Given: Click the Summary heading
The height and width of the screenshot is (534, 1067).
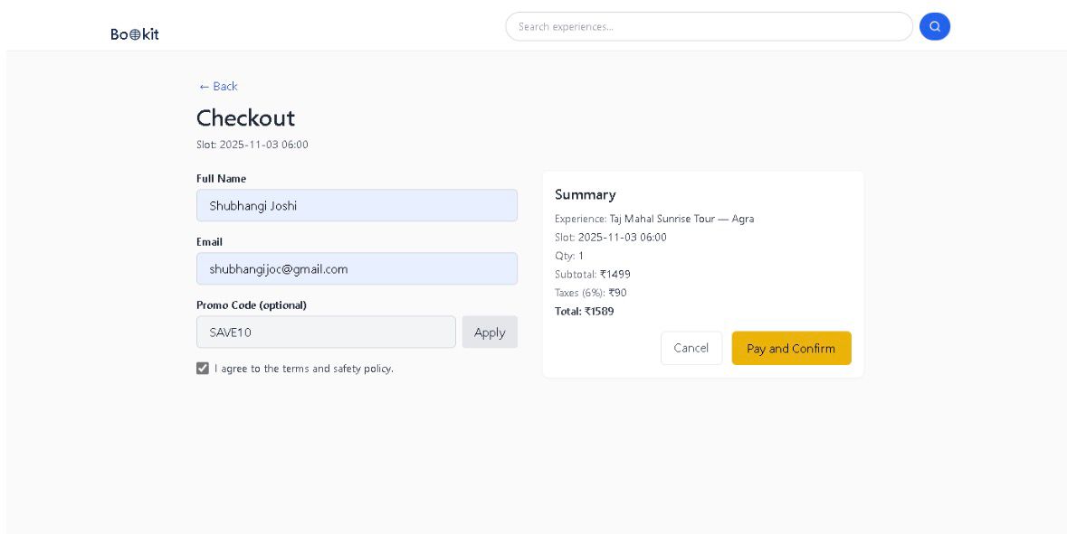Looking at the screenshot, I should (586, 194).
